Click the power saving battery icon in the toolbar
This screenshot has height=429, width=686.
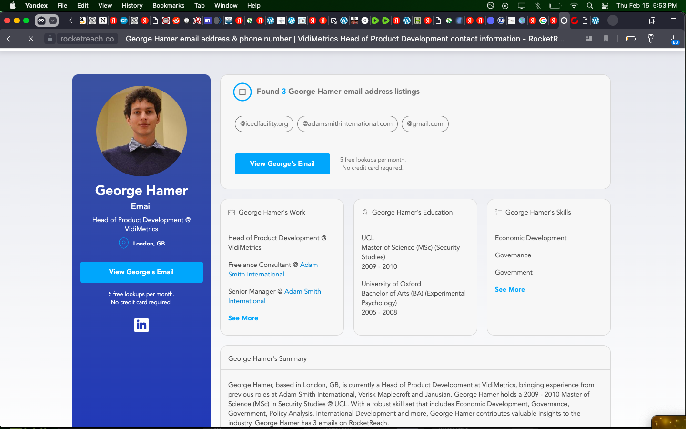pyautogui.click(x=631, y=39)
